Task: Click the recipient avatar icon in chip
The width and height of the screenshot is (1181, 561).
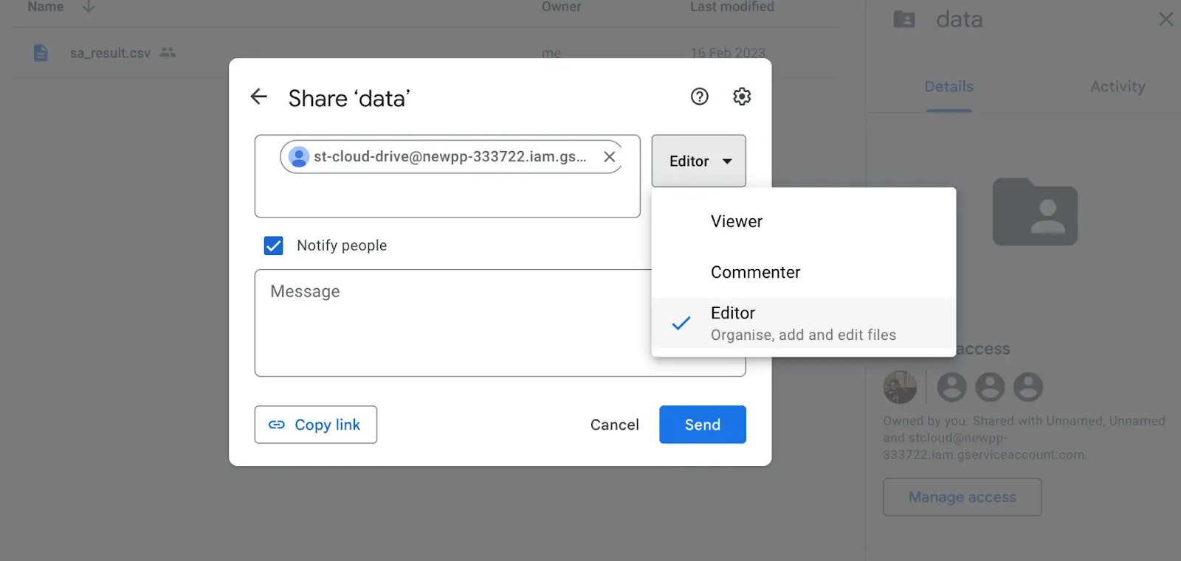Action: click(x=298, y=156)
